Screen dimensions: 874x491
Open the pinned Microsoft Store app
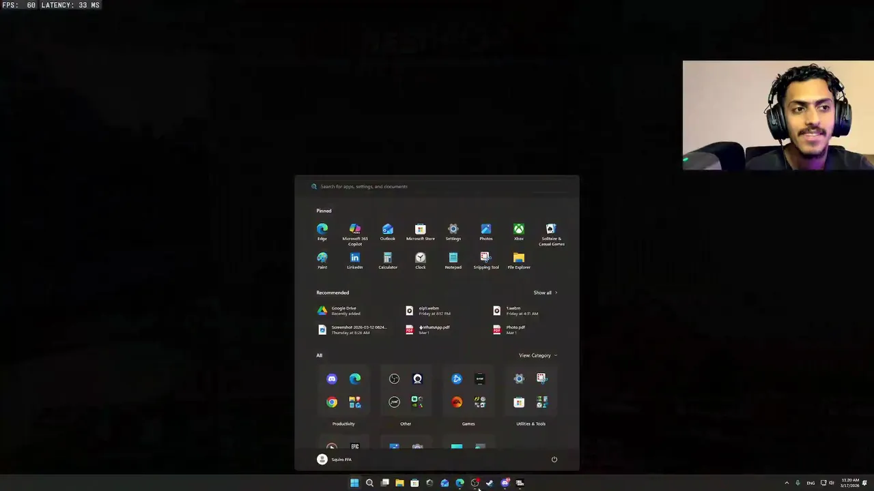click(x=421, y=232)
